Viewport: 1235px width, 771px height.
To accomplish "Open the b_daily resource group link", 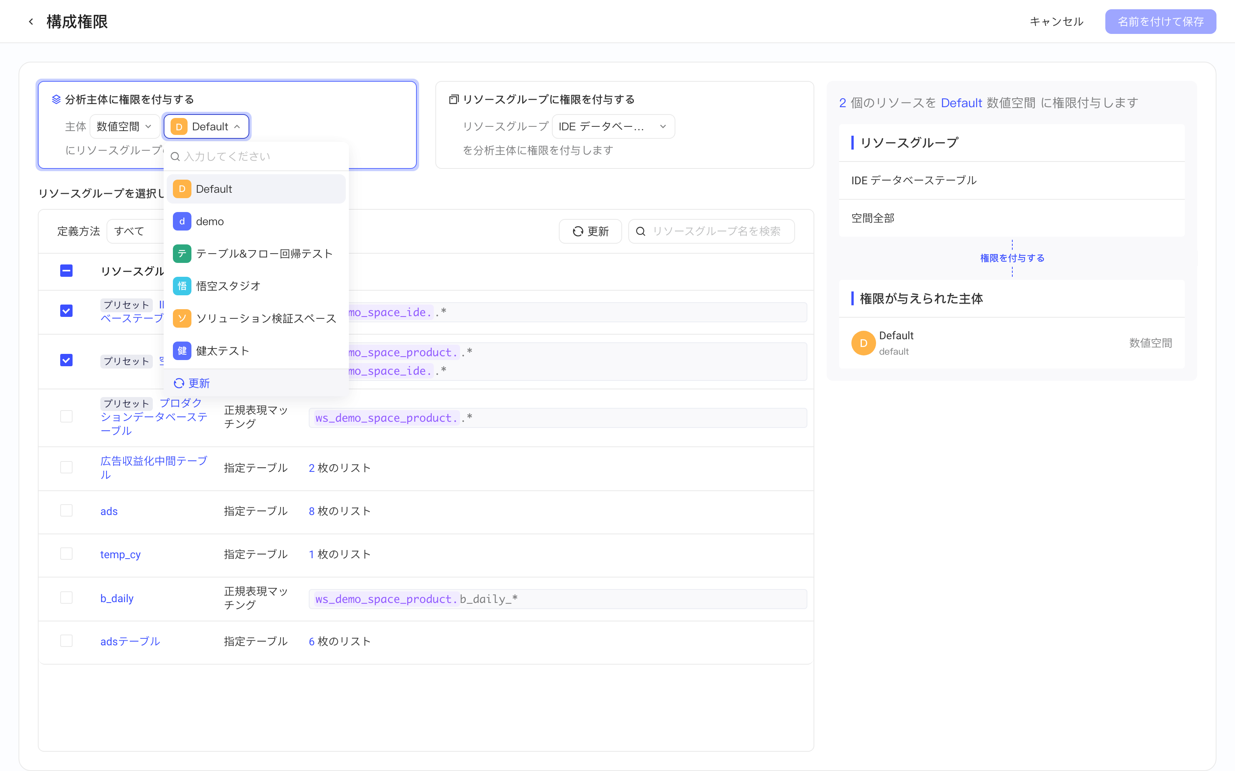I will [x=117, y=598].
